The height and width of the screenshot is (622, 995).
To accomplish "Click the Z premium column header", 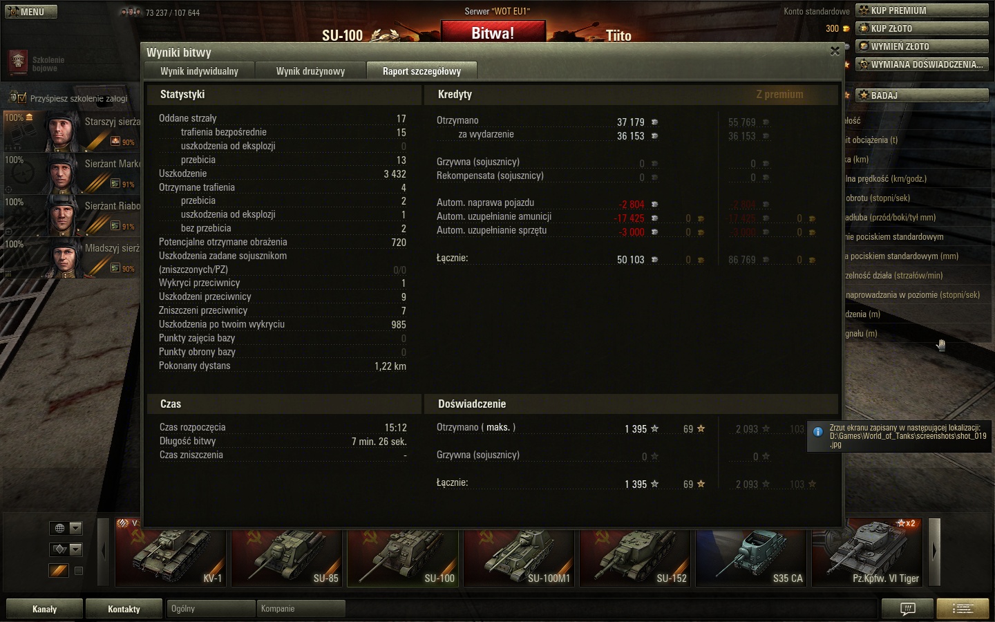I will (779, 94).
